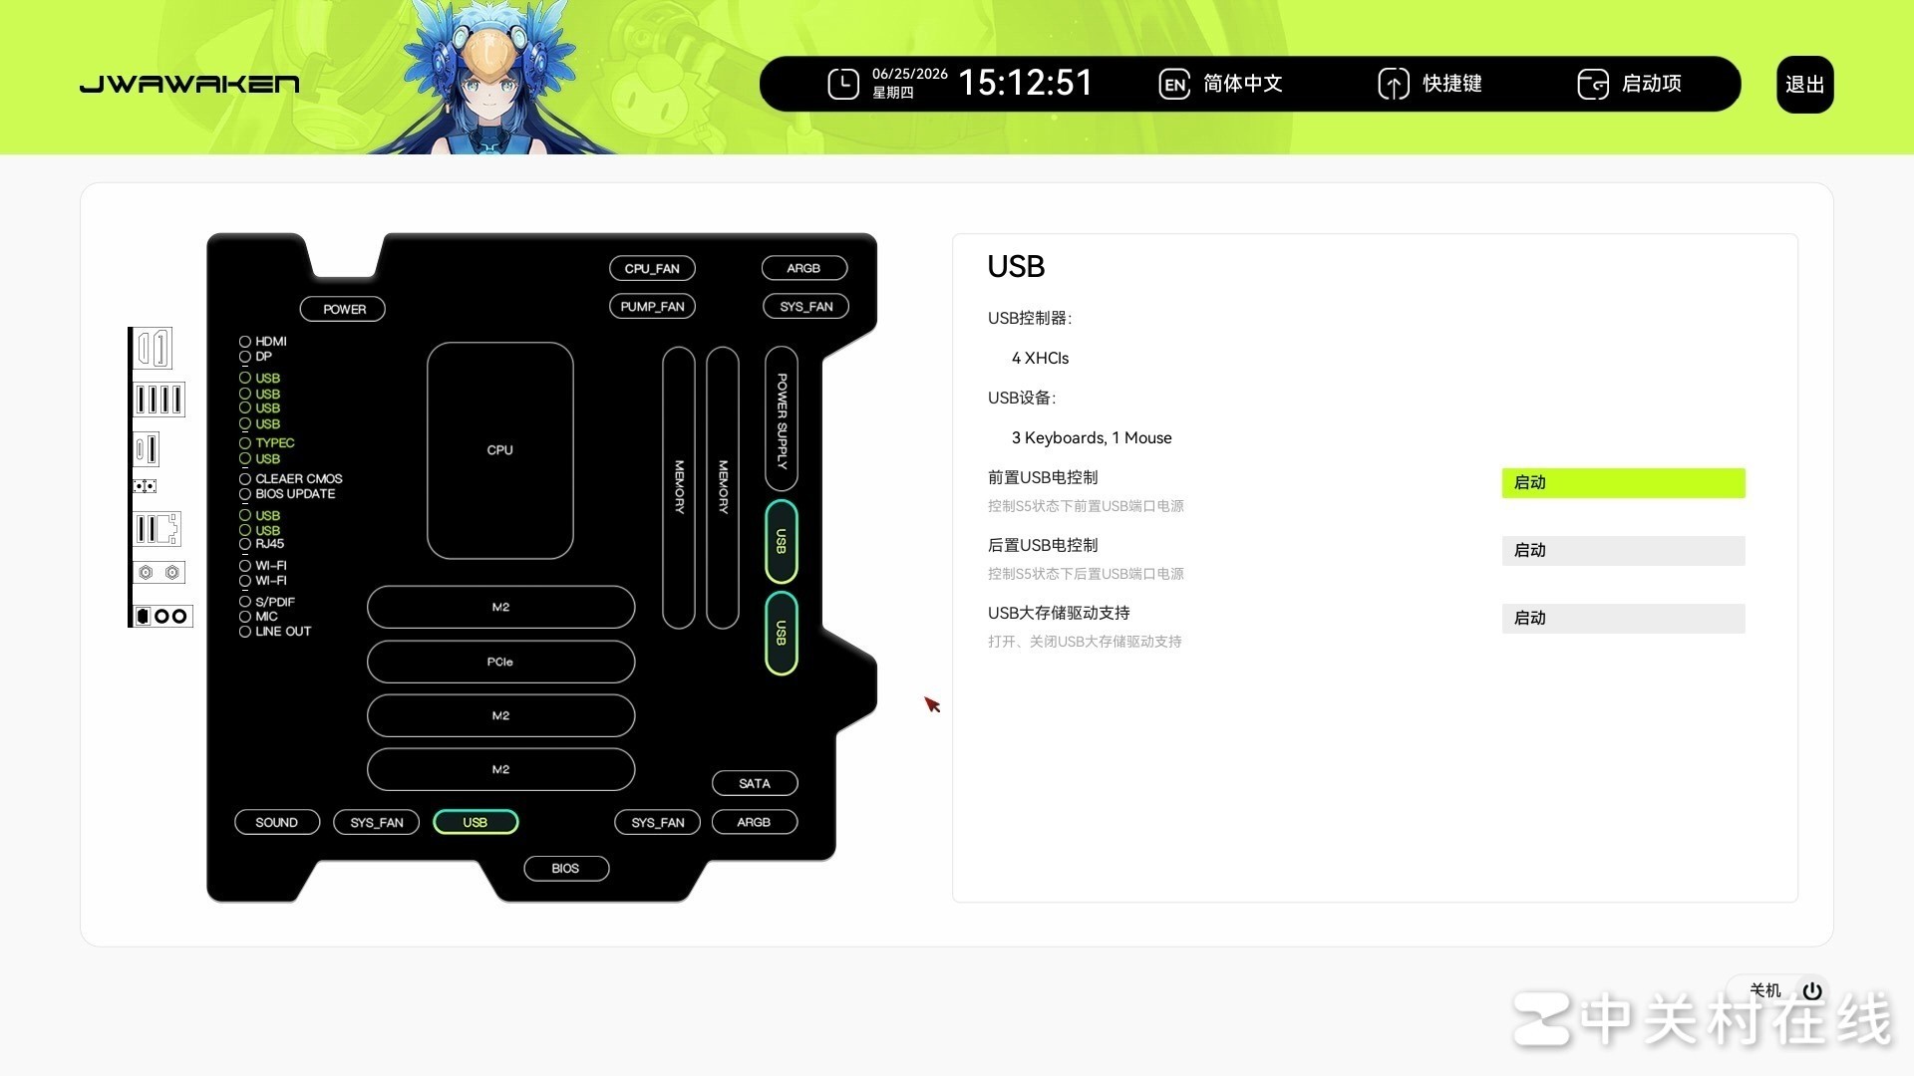Select the PUMP_FAN header
This screenshot has width=1914, height=1076.
click(x=652, y=306)
